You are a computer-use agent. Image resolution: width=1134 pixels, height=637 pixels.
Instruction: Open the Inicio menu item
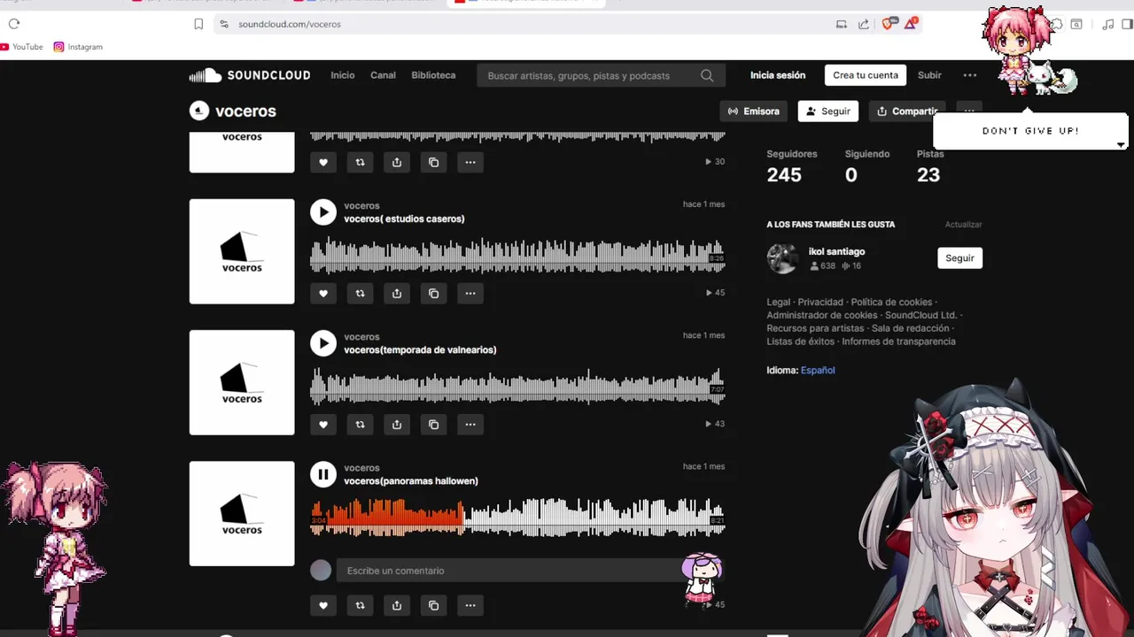(x=343, y=75)
